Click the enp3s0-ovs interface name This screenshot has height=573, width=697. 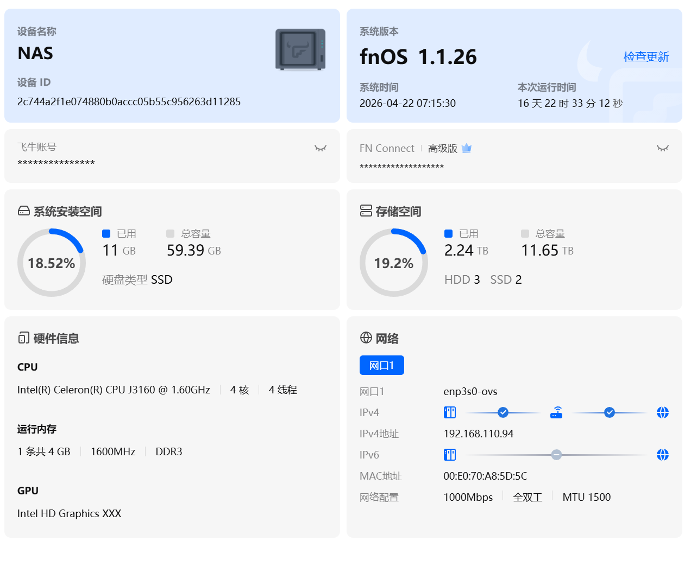click(470, 391)
